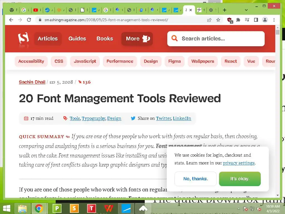This screenshot has height=214, width=285.
Task: Open the Typography category link
Action: tap(94, 118)
